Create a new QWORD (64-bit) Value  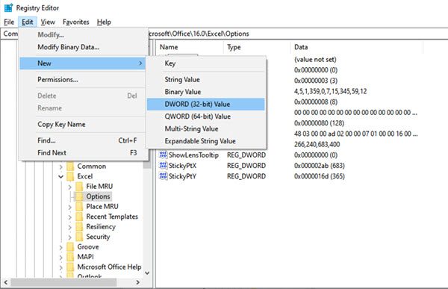click(x=206, y=116)
